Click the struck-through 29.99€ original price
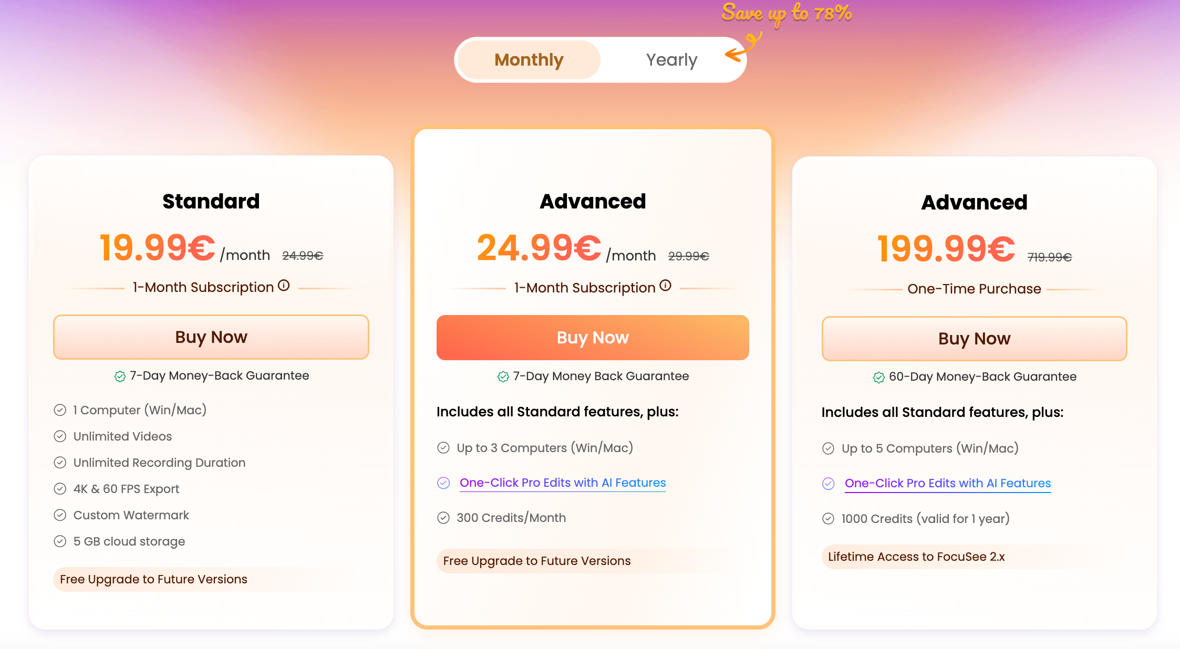Screen dimensions: 1180x649 689,256
